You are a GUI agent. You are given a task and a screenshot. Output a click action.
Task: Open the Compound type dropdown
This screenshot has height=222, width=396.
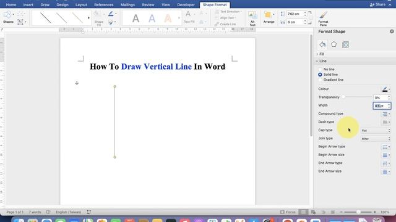tap(385, 113)
